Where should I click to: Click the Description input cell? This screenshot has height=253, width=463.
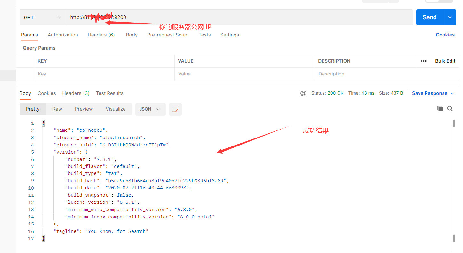tap(387, 74)
